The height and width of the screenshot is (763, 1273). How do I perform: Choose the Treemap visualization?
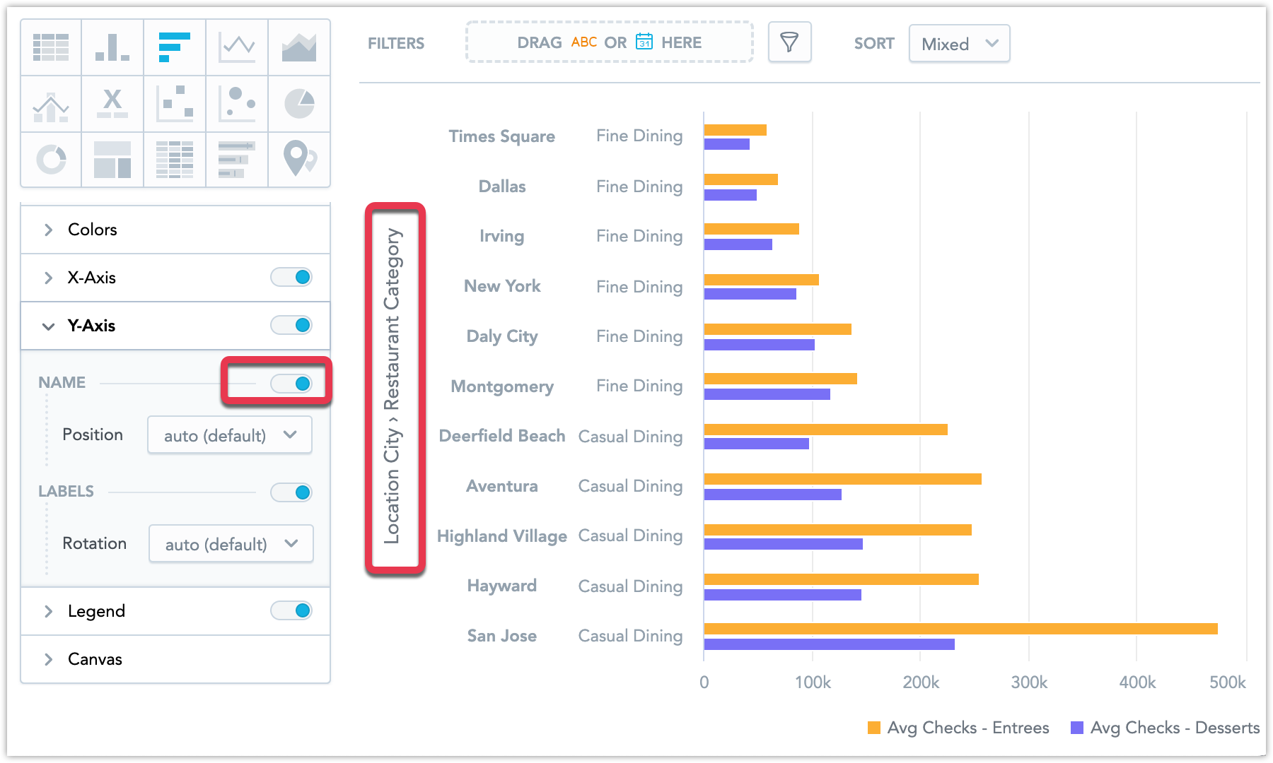[x=112, y=159]
